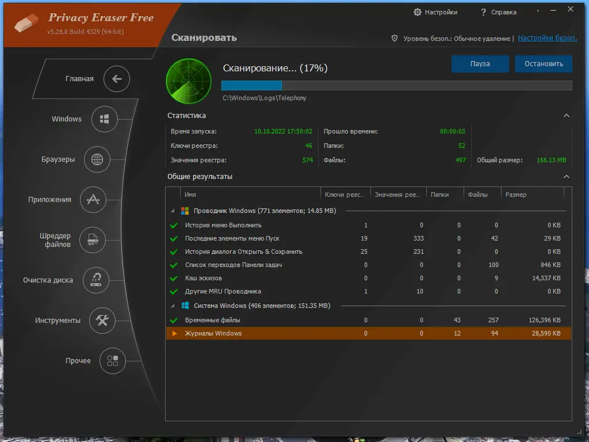Go to Главная in sidebar
The height and width of the screenshot is (442, 589).
pyautogui.click(x=79, y=78)
